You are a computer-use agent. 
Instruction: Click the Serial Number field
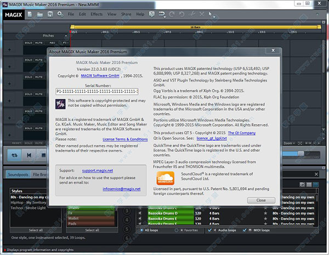click(x=97, y=91)
